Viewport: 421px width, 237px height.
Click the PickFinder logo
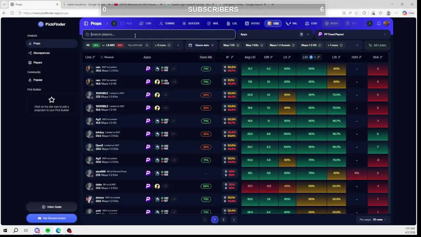click(x=52, y=24)
